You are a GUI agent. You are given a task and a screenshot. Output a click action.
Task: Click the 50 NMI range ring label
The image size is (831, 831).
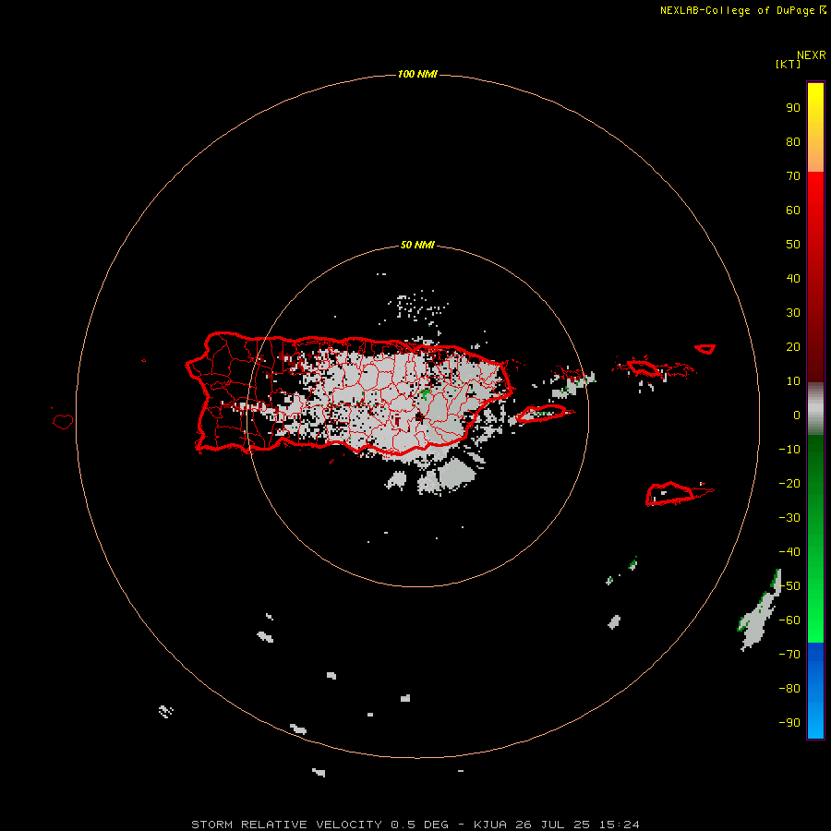point(417,245)
